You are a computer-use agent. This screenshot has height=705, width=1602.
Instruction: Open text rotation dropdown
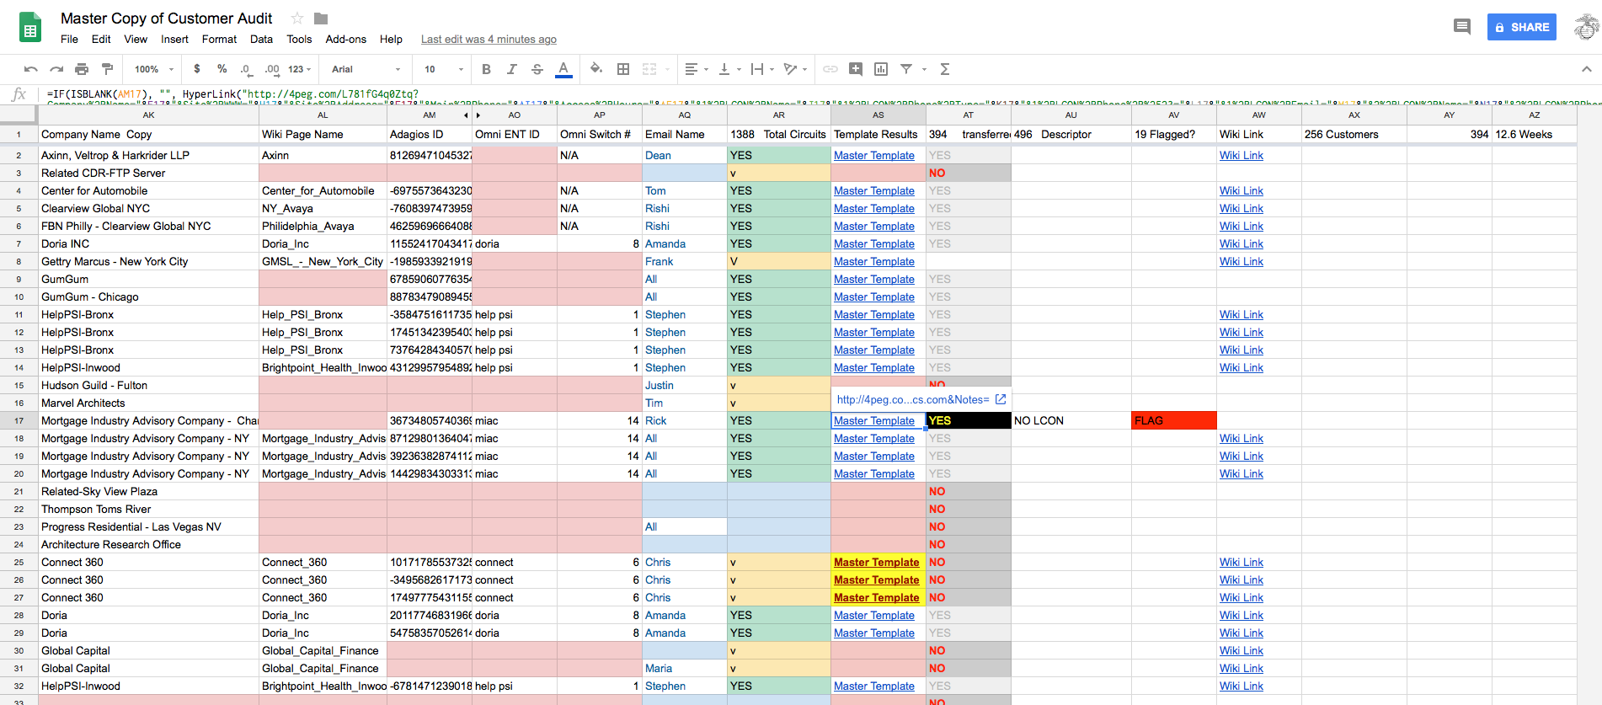pyautogui.click(x=794, y=69)
